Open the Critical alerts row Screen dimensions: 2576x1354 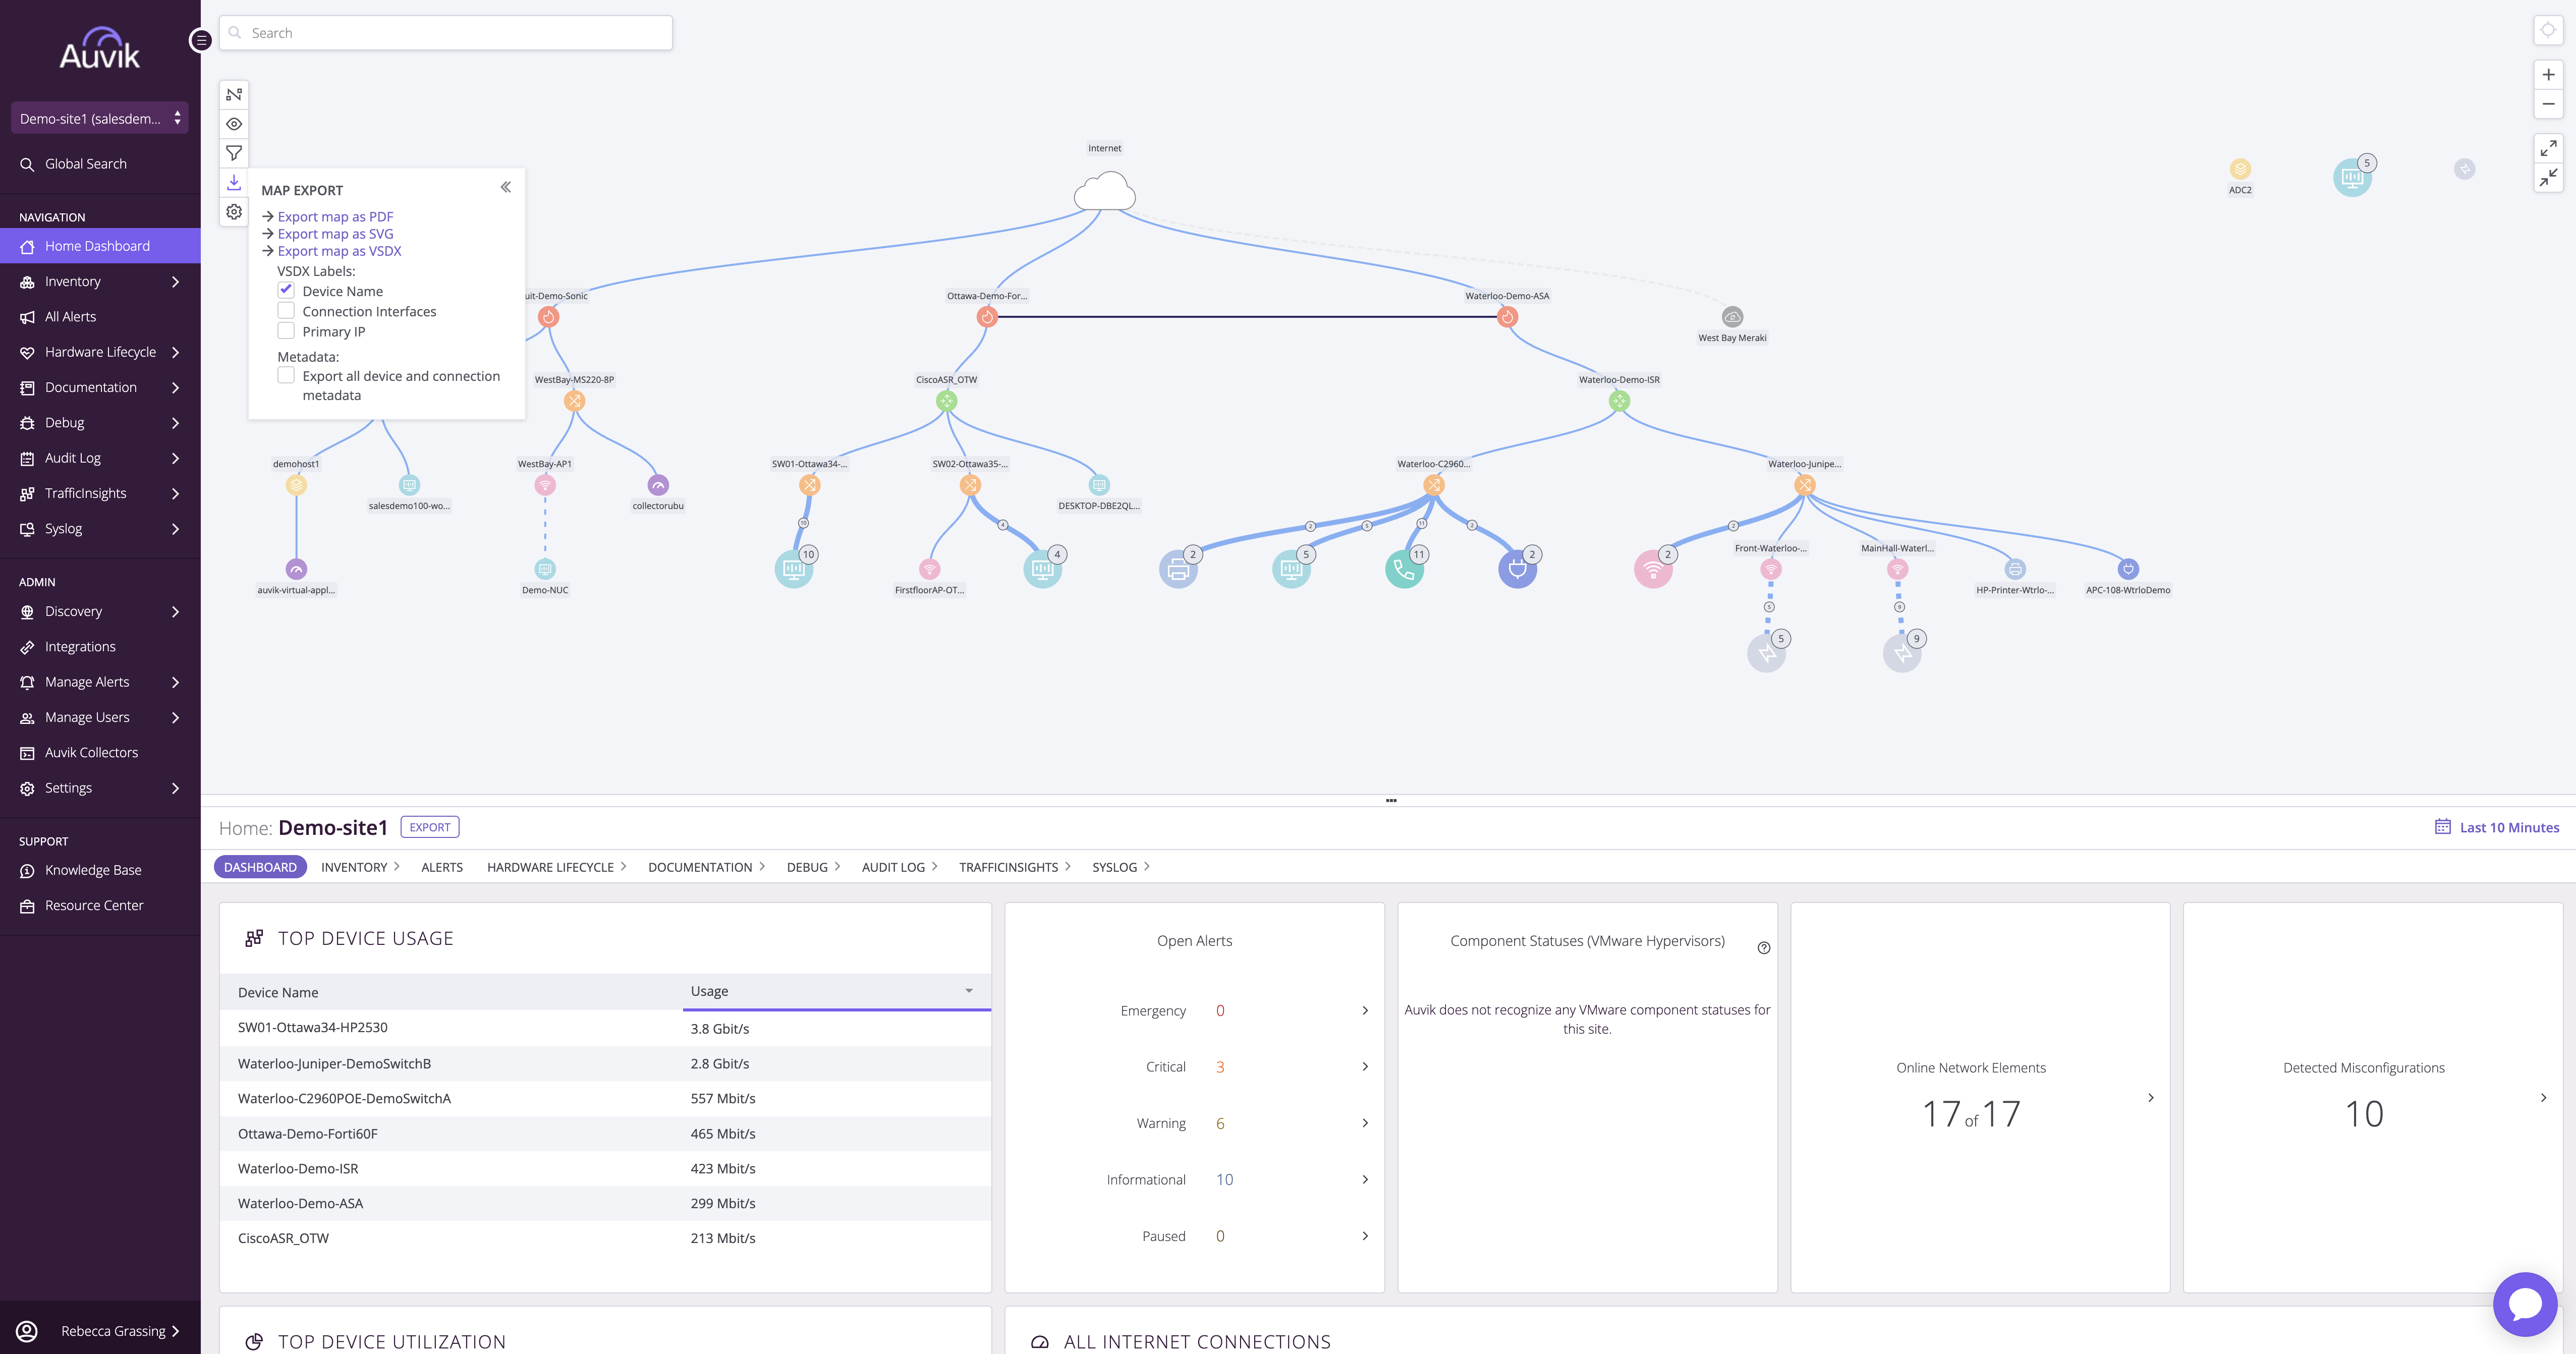coord(1194,1067)
